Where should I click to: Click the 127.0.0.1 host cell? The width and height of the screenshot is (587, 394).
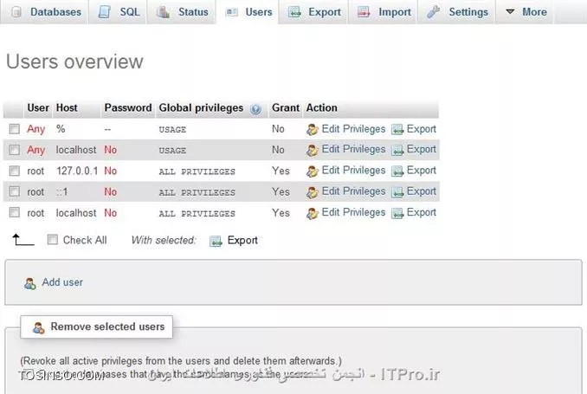pos(77,171)
